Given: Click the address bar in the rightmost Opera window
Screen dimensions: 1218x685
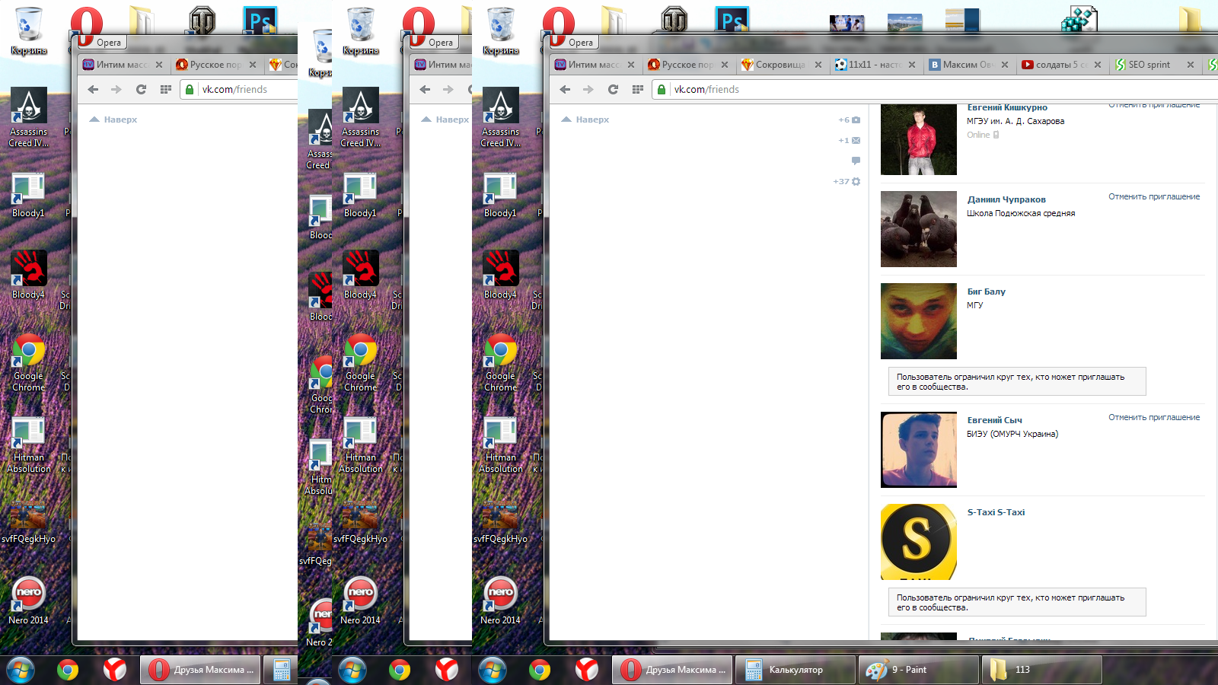Looking at the screenshot, I should (x=936, y=89).
